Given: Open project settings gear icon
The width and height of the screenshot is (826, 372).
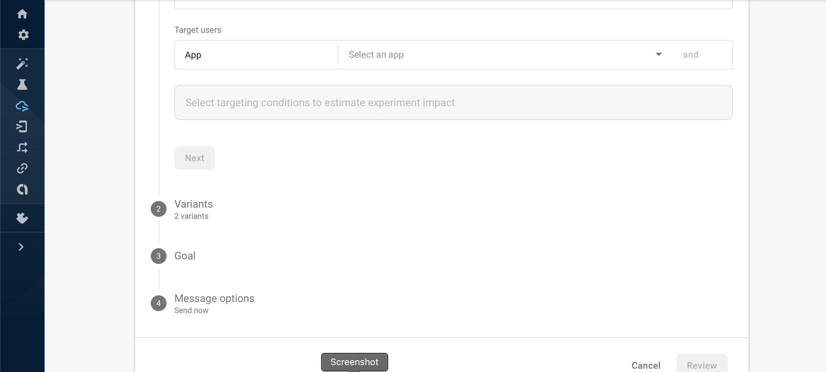Looking at the screenshot, I should 23,35.
